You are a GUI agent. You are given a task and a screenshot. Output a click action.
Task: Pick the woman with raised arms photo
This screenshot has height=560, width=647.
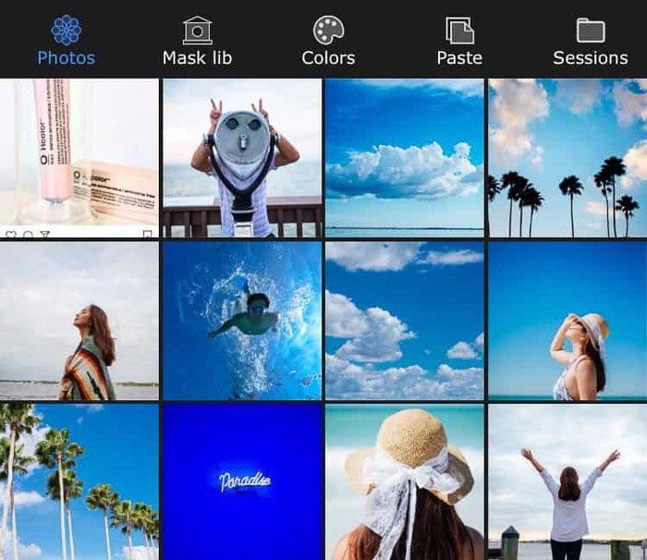point(568,481)
